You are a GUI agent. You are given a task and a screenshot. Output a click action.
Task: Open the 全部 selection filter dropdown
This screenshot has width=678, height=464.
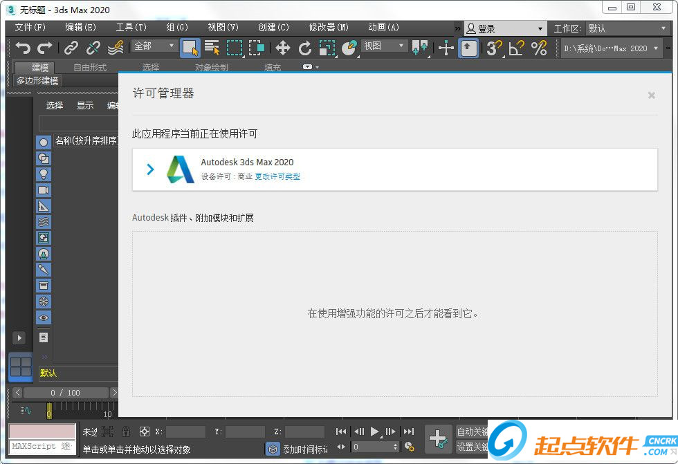coord(155,46)
